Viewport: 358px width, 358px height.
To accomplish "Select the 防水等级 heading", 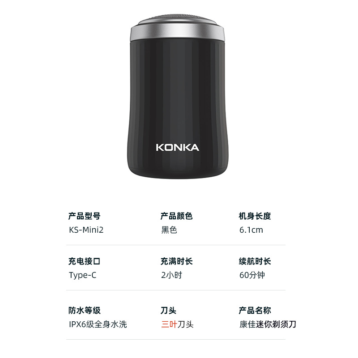I will [84, 311].
